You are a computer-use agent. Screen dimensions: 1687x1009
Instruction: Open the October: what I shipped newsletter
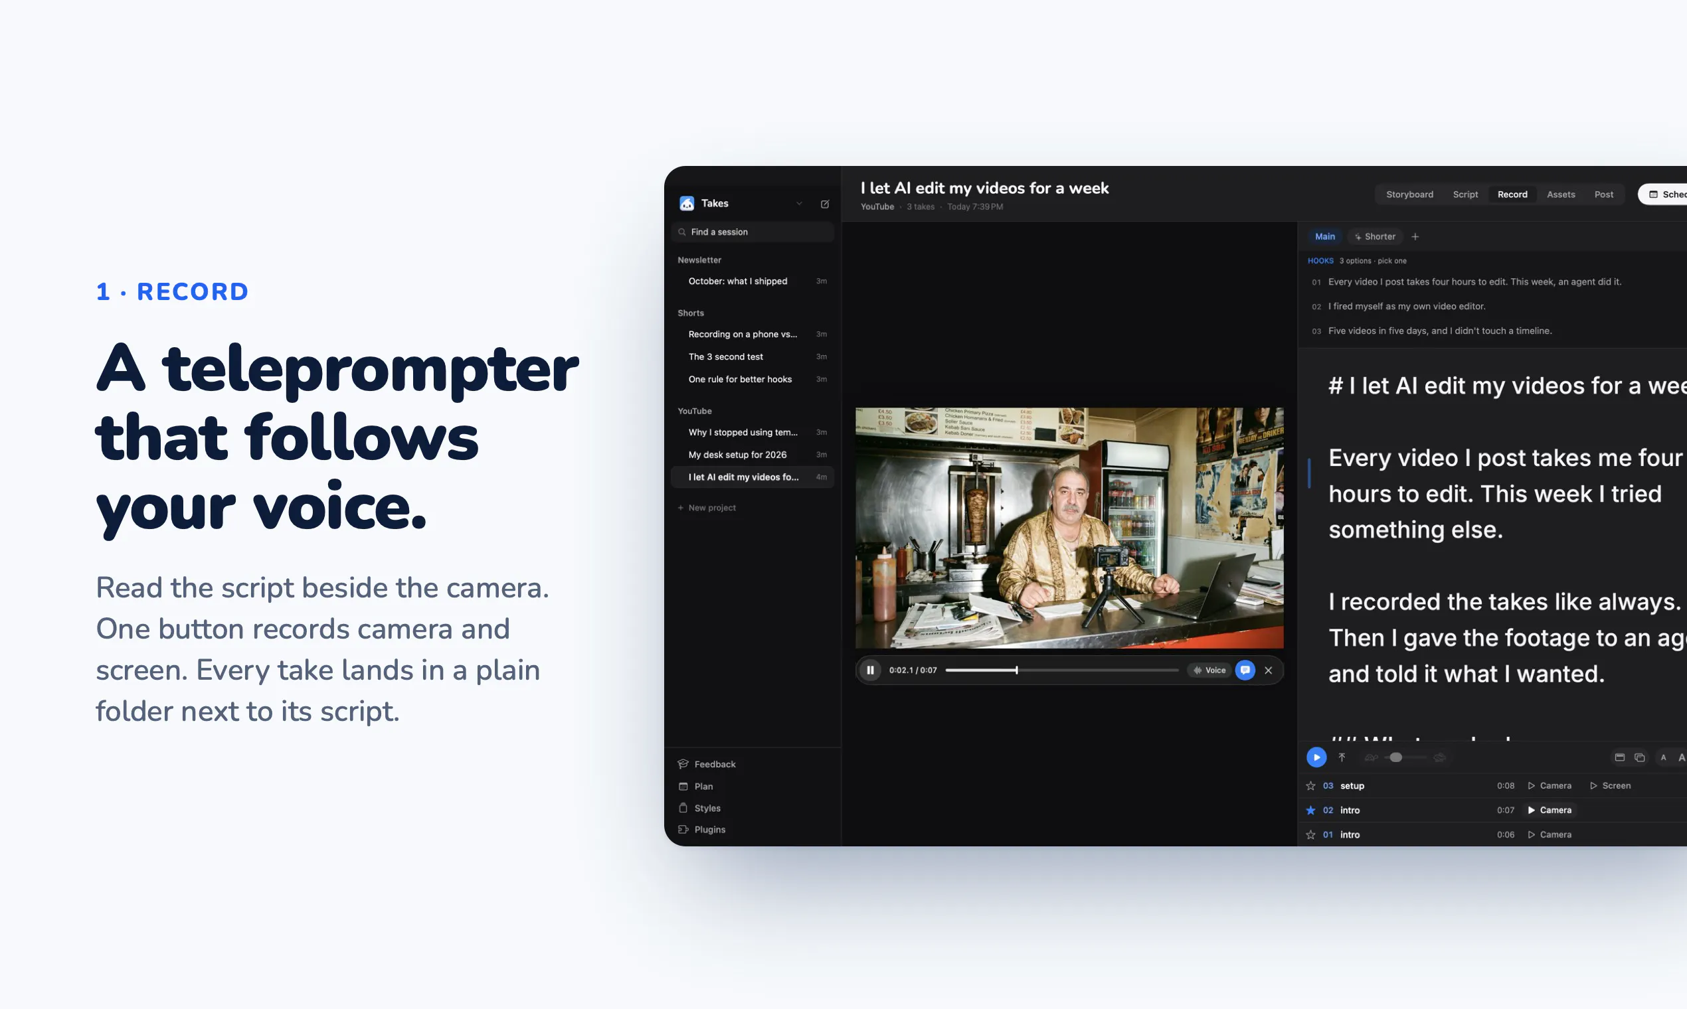(x=753, y=281)
